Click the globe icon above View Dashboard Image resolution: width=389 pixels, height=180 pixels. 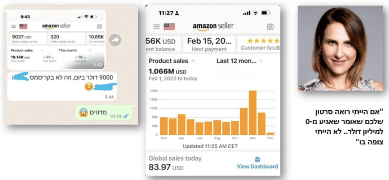click(258, 160)
